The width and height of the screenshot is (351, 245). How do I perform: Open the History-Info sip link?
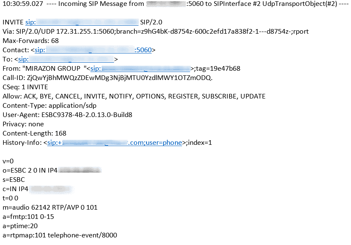[x=114, y=143]
